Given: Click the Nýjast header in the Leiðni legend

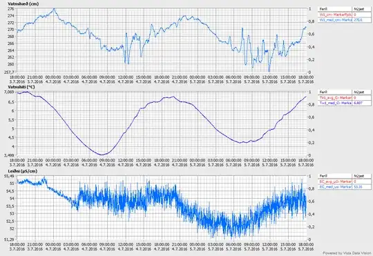Looking at the screenshot, I should (361, 176).
